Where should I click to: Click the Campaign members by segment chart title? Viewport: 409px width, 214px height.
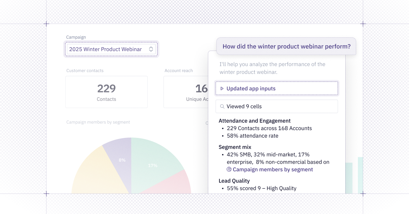tap(98, 122)
